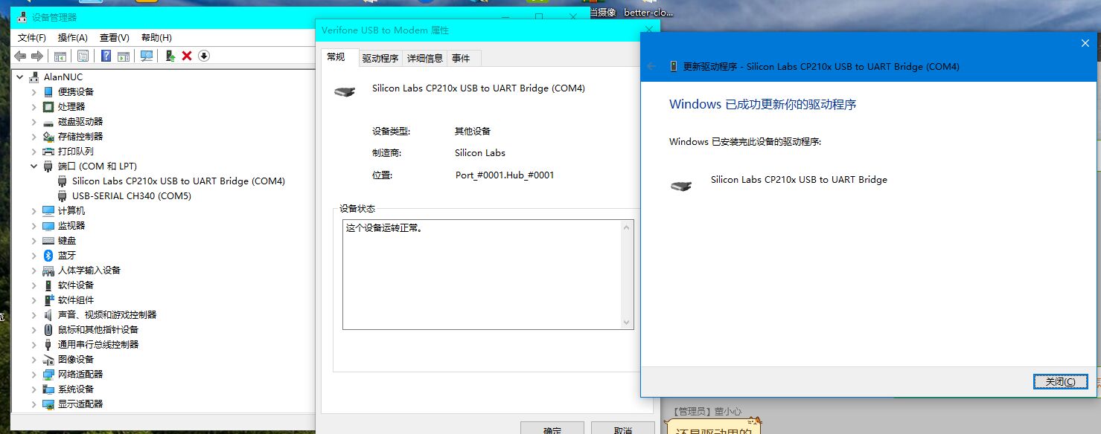Image resolution: width=1101 pixels, height=434 pixels.
Task: Click the 显示适配器 category icon
Action: click(48, 404)
